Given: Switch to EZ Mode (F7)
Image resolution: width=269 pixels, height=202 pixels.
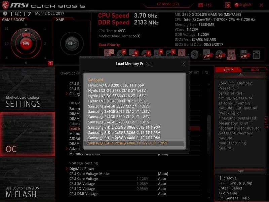Looking at the screenshot, I should (168, 4).
